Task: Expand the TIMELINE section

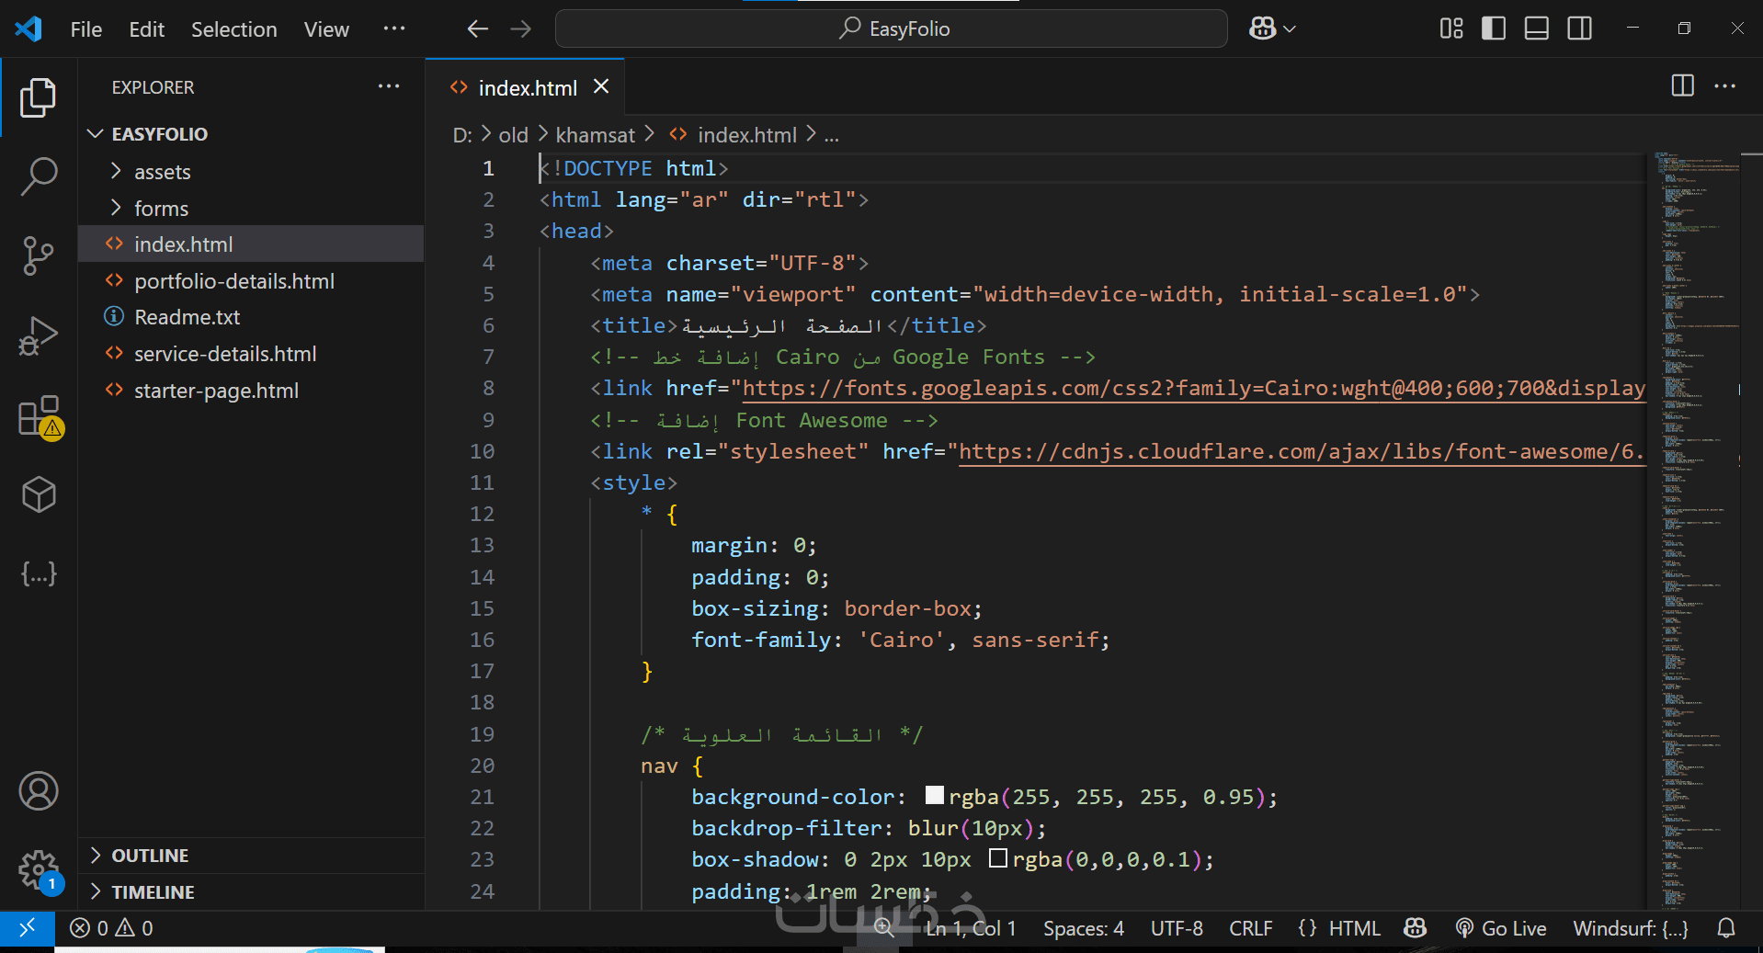Action: click(x=153, y=892)
